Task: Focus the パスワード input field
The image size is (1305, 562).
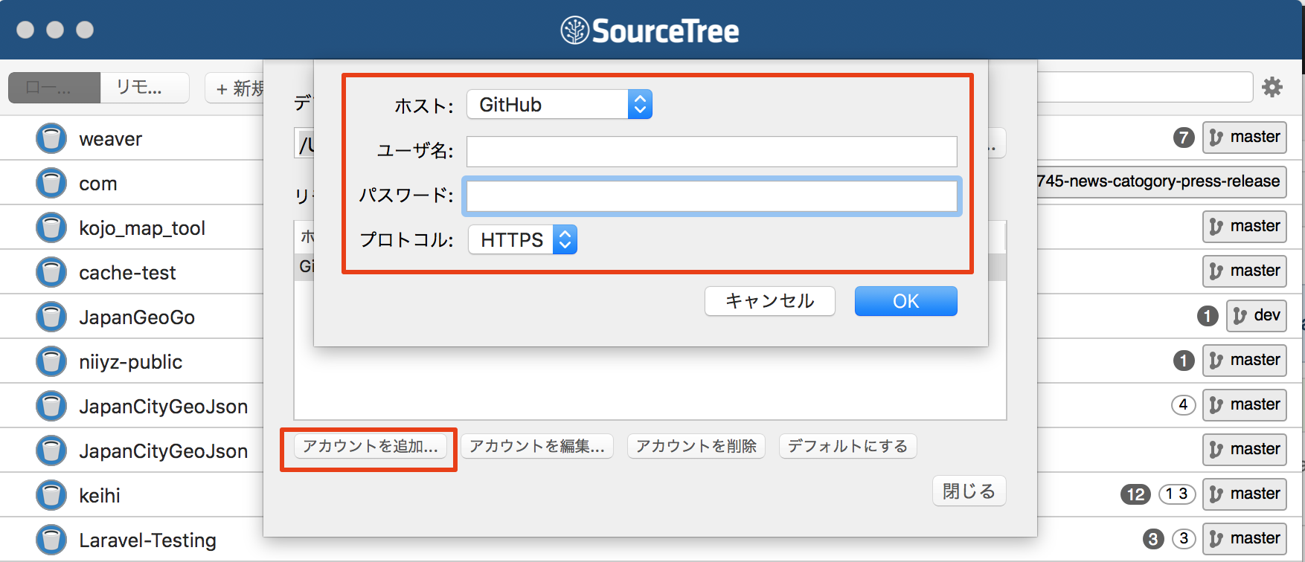Action: [x=712, y=196]
